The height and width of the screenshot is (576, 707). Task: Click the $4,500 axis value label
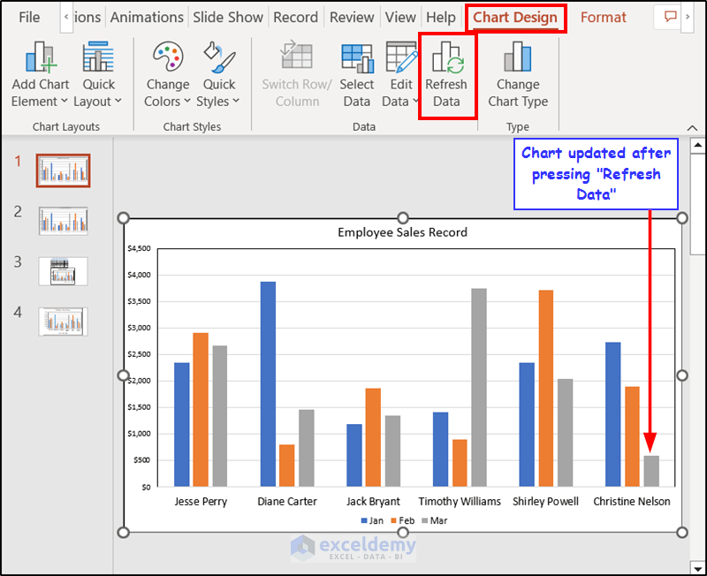click(139, 248)
